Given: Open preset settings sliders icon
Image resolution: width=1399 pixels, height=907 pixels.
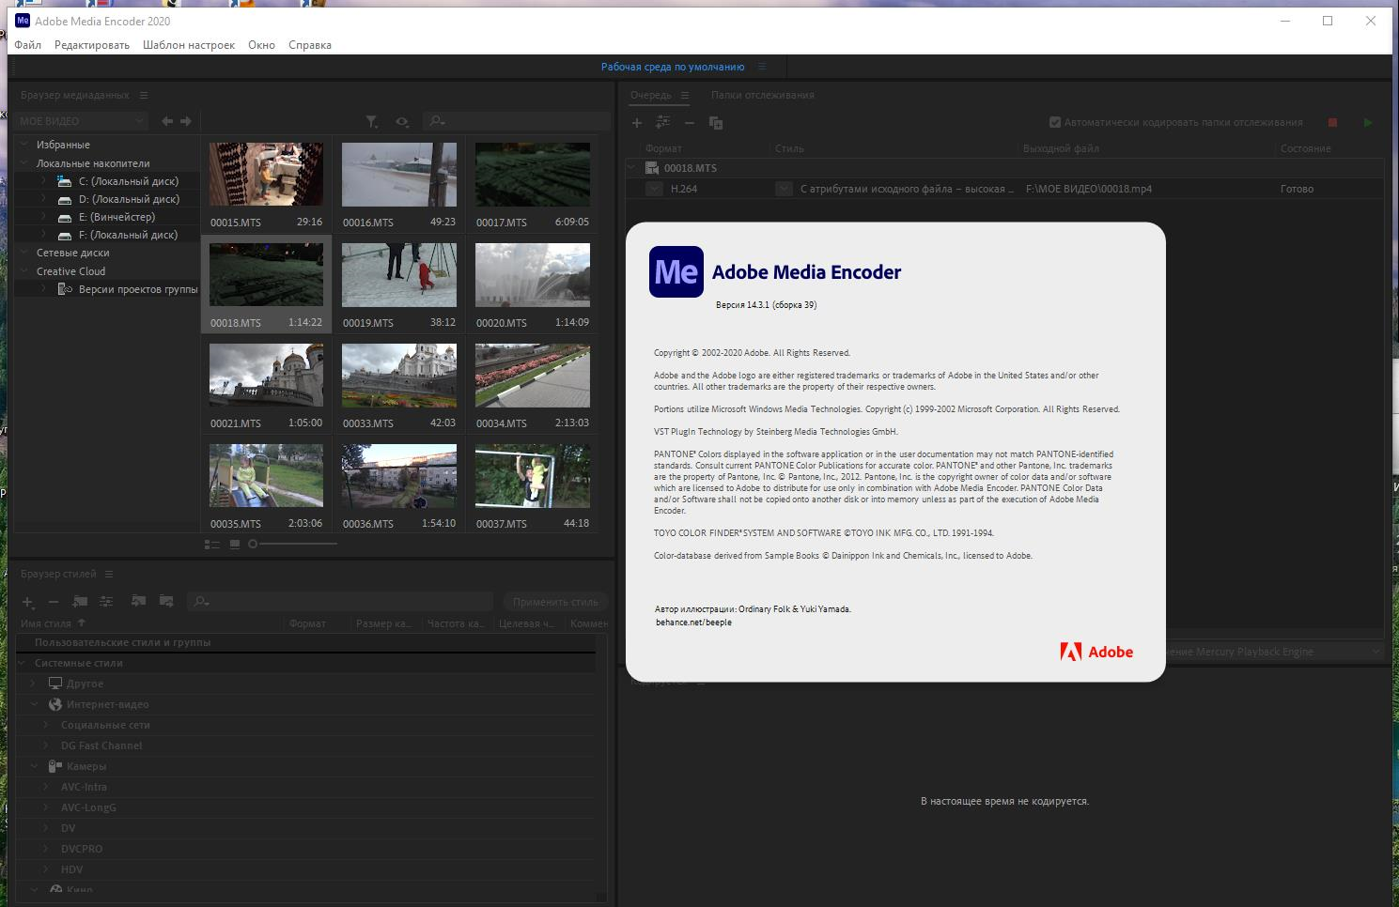Looking at the screenshot, I should click(x=106, y=602).
